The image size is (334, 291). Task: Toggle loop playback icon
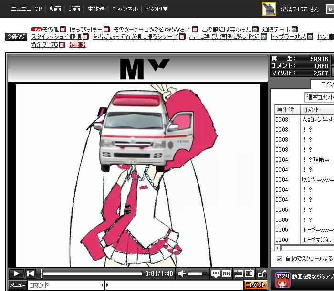coord(238,273)
